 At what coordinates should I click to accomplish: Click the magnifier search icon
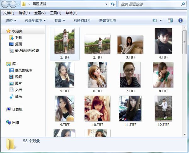[183, 4]
